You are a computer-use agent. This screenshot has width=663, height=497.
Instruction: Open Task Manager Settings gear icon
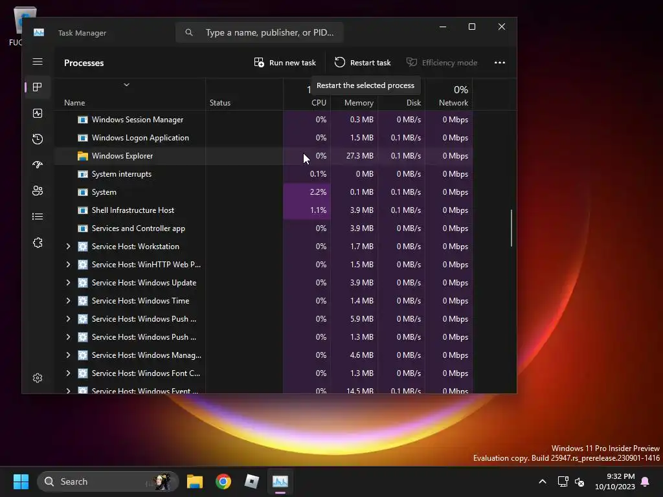pyautogui.click(x=38, y=378)
